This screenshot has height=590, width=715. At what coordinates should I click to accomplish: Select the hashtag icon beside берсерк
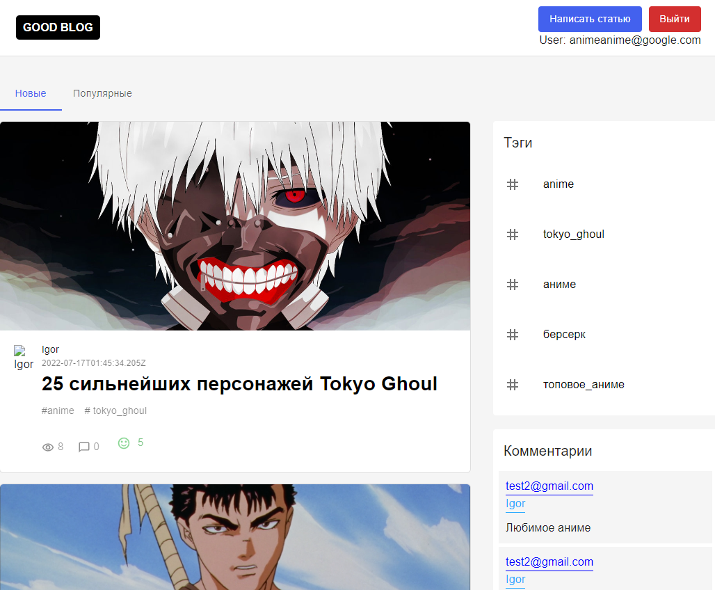pyautogui.click(x=513, y=335)
